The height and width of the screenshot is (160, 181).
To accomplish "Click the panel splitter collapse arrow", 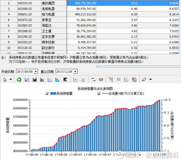I will point(98,67).
